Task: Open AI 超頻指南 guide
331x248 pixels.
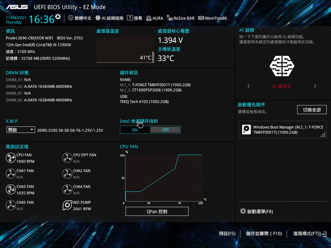Action: [109, 18]
